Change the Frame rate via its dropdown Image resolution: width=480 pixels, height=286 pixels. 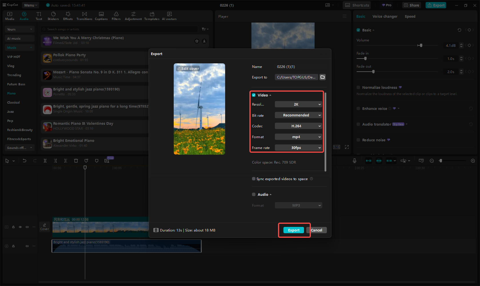(x=298, y=148)
